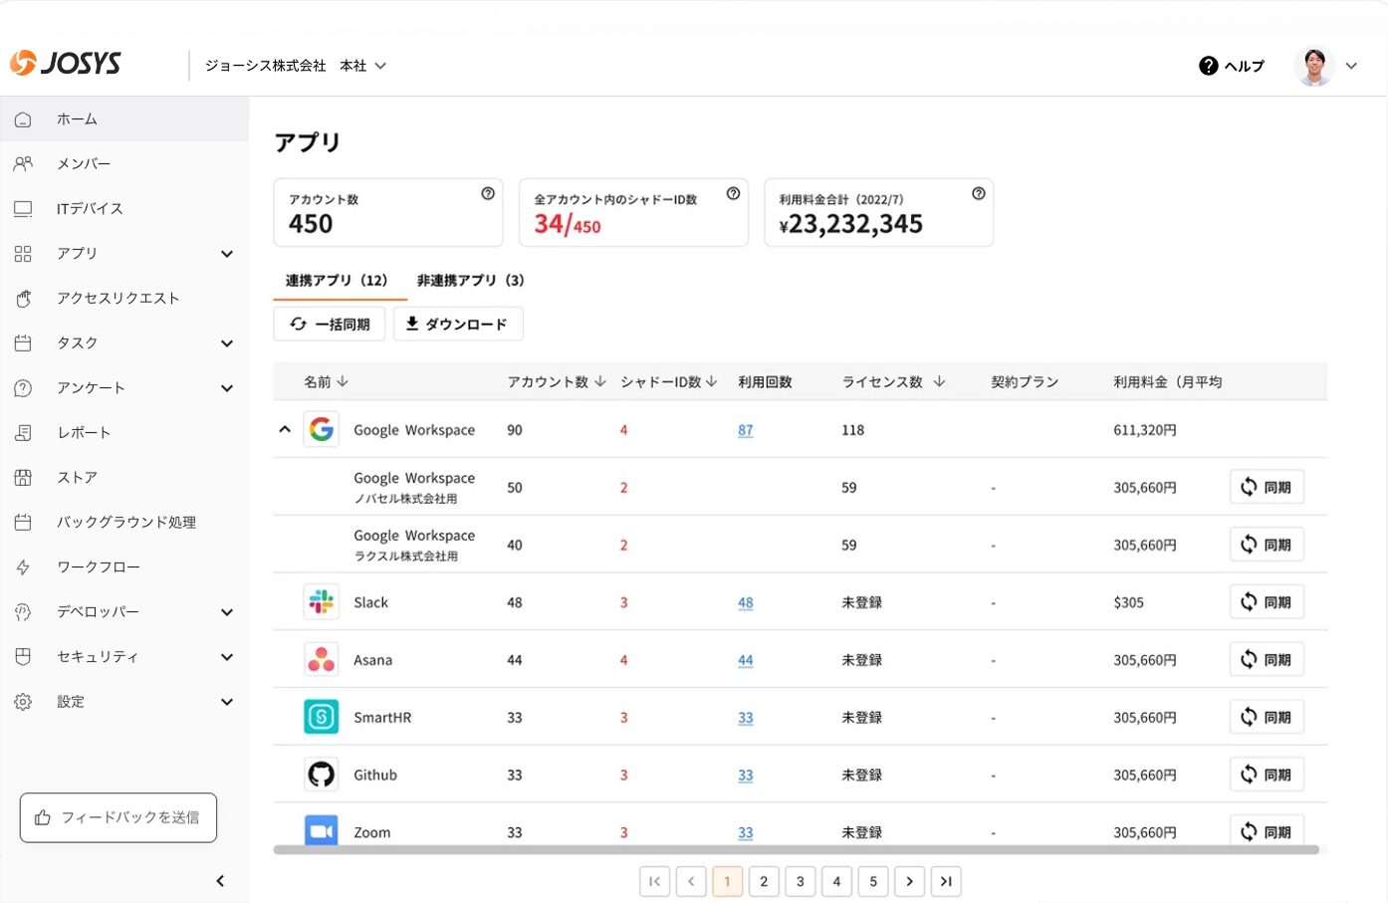1388x903 pixels.
Task: Click 同期 button for SmartHR
Action: click(x=1267, y=717)
